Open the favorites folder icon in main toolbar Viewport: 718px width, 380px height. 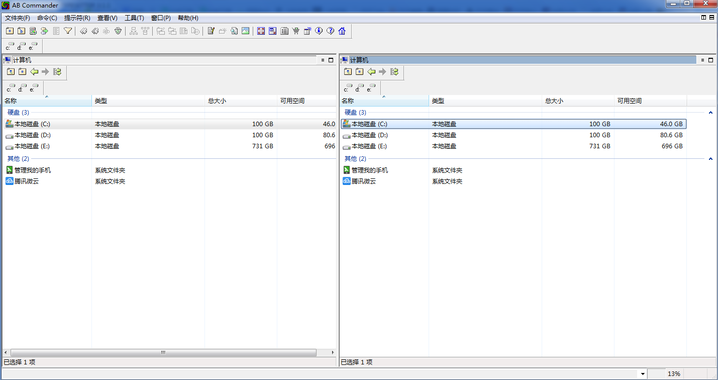pyautogui.click(x=10, y=31)
